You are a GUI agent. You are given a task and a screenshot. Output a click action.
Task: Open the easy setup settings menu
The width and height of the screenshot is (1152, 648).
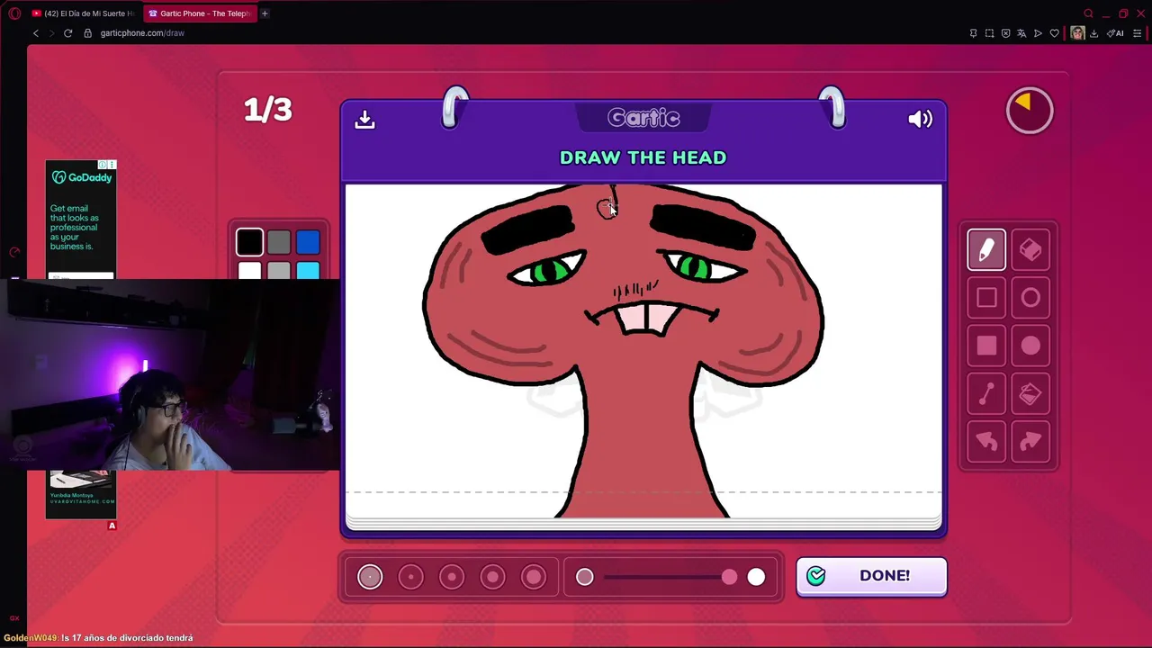tap(1137, 33)
